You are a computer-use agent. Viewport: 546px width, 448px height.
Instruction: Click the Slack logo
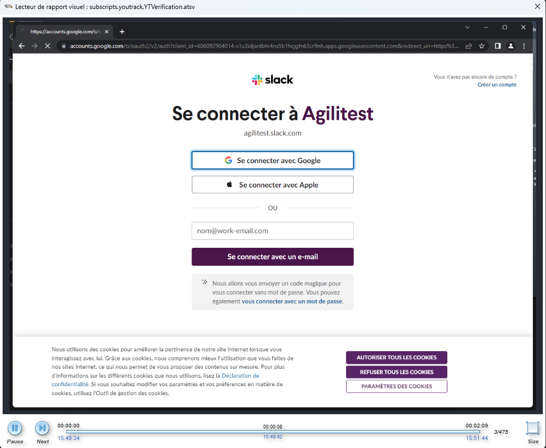pos(273,80)
